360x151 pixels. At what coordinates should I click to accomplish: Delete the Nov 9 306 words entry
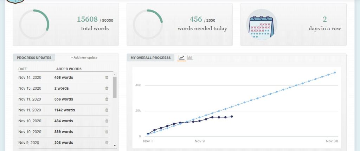click(107, 143)
